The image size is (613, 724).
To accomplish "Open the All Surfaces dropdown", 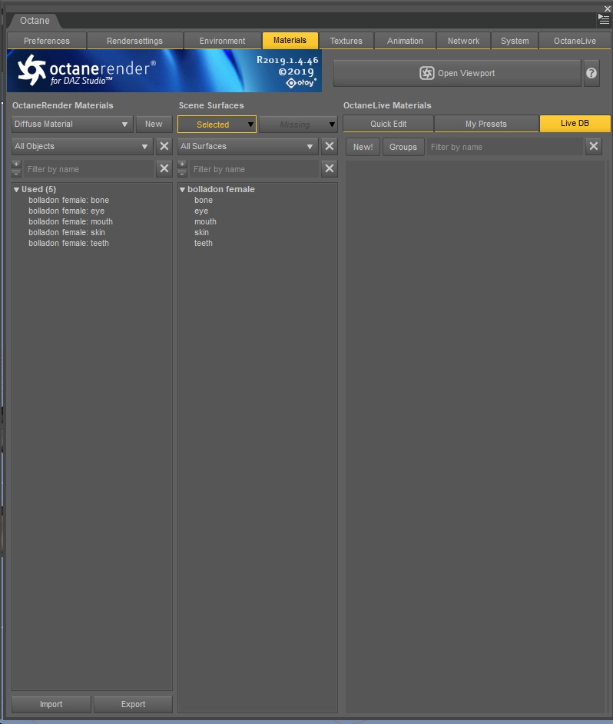I will 248,146.
